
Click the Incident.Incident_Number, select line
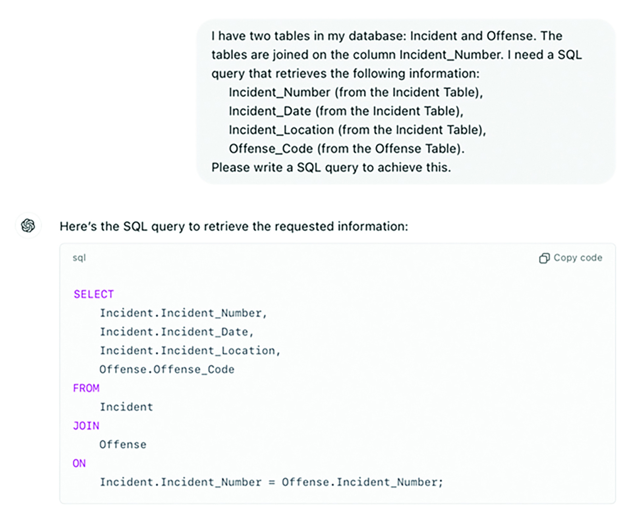pos(183,313)
